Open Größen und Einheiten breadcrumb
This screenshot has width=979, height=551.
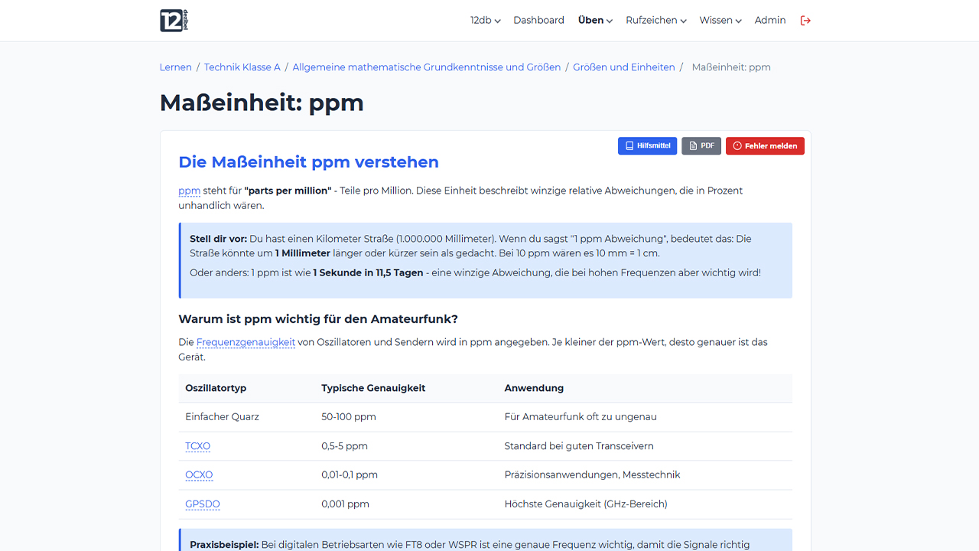(624, 67)
